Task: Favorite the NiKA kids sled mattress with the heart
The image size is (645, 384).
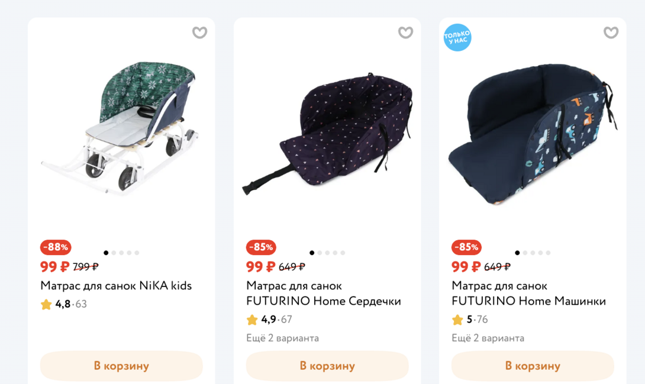Action: 200,33
